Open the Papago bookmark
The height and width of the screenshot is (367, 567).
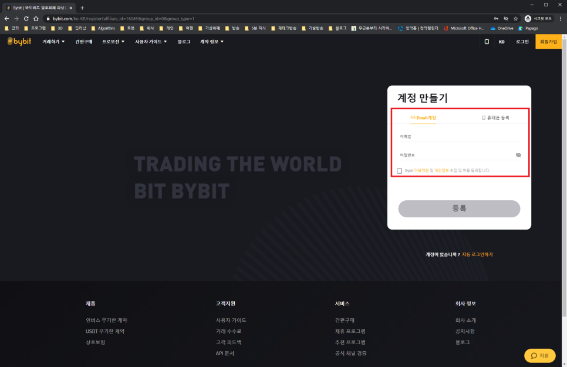[x=528, y=28]
